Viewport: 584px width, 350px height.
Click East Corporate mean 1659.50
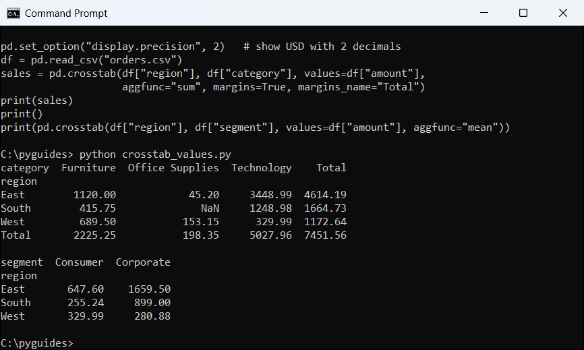149,289
